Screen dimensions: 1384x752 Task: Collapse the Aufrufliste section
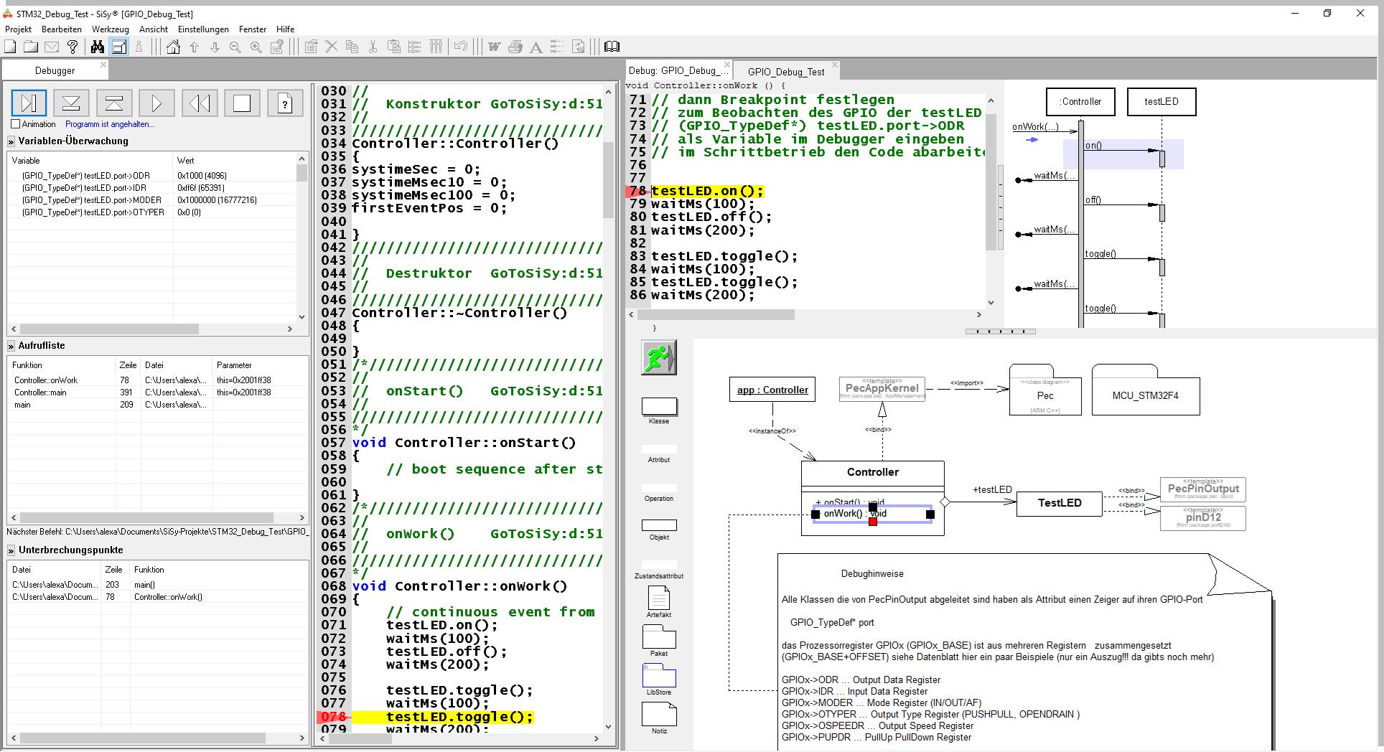tap(11, 346)
